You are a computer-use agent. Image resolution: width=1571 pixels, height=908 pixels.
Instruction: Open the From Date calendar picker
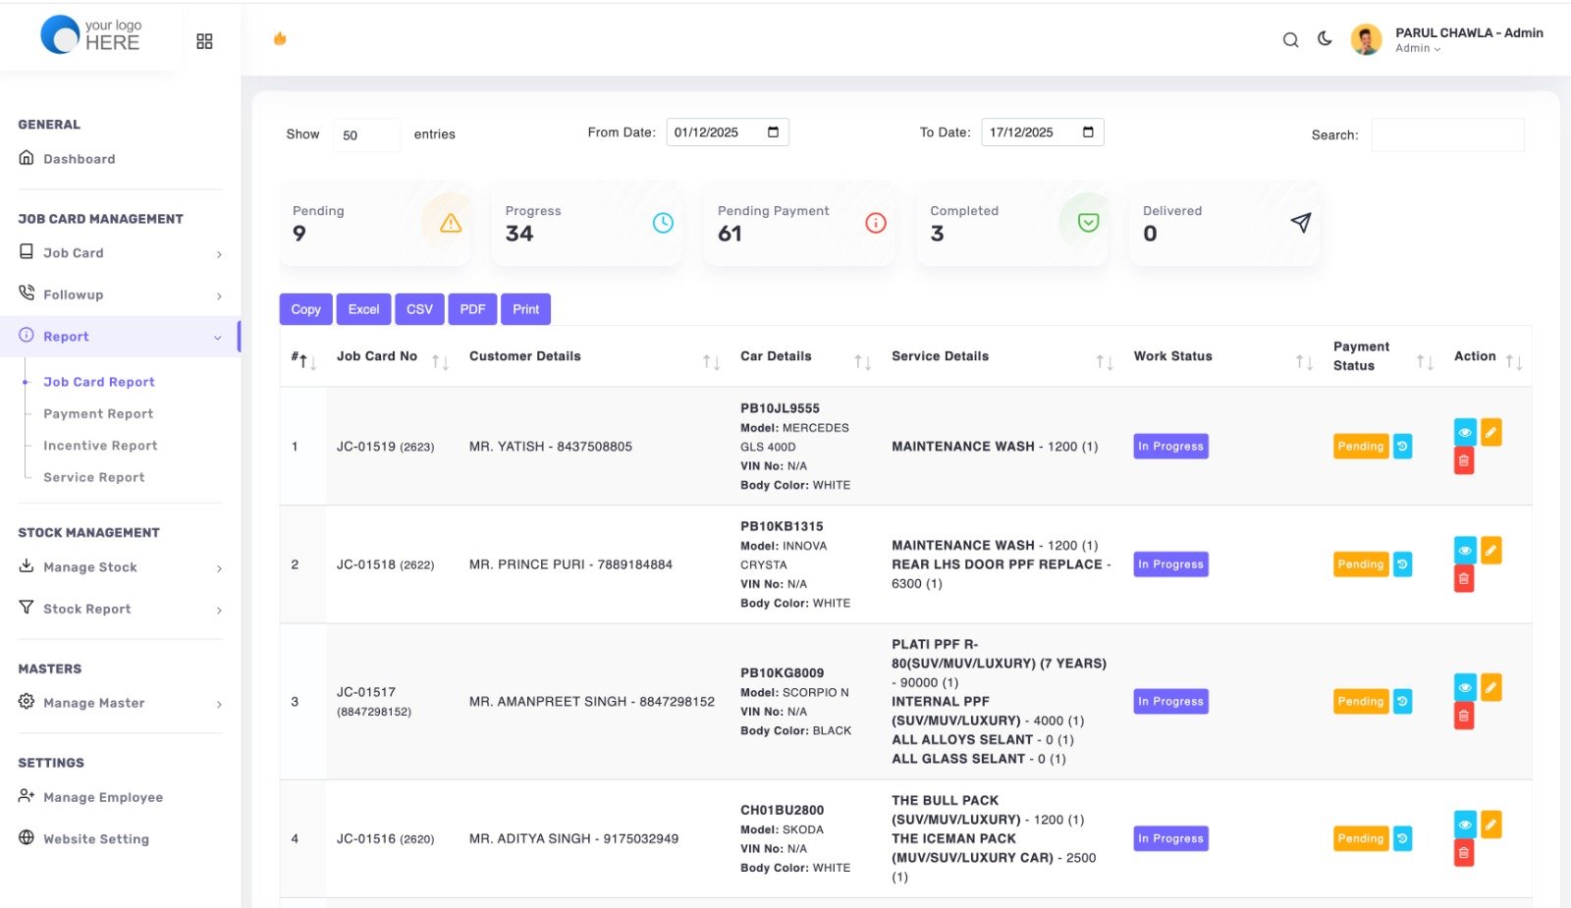[x=773, y=133]
